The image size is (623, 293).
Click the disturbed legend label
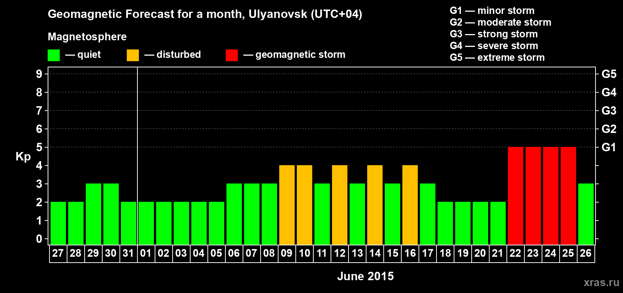click(178, 55)
